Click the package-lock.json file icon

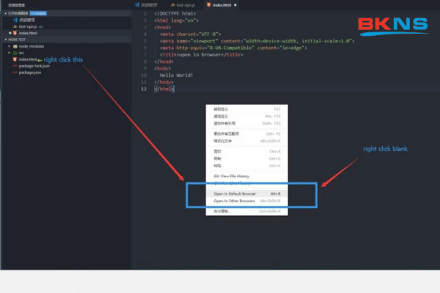coord(15,66)
